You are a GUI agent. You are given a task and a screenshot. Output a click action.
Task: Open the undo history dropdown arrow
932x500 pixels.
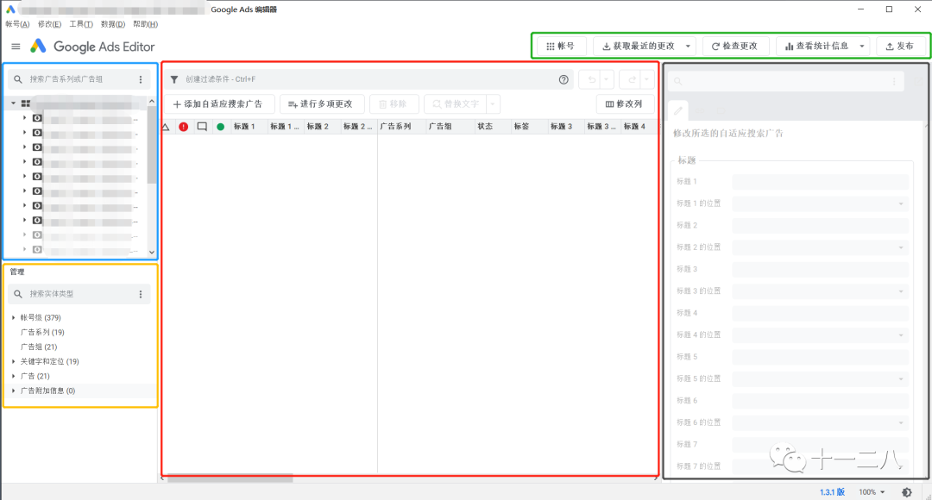coord(607,79)
